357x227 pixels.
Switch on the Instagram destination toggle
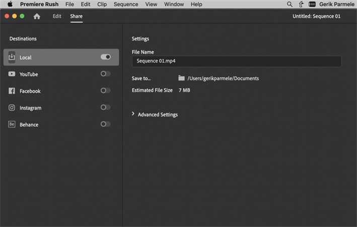click(105, 107)
